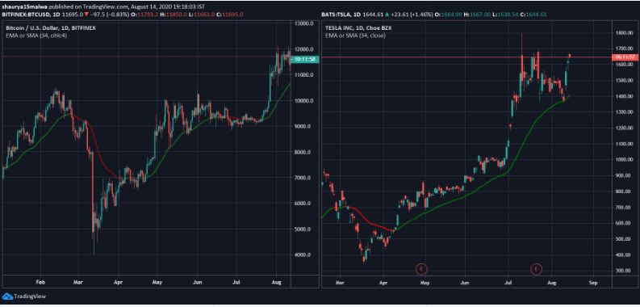Click the 1500.00 Tesla price axis label
640x307 pixels.
click(x=625, y=81)
